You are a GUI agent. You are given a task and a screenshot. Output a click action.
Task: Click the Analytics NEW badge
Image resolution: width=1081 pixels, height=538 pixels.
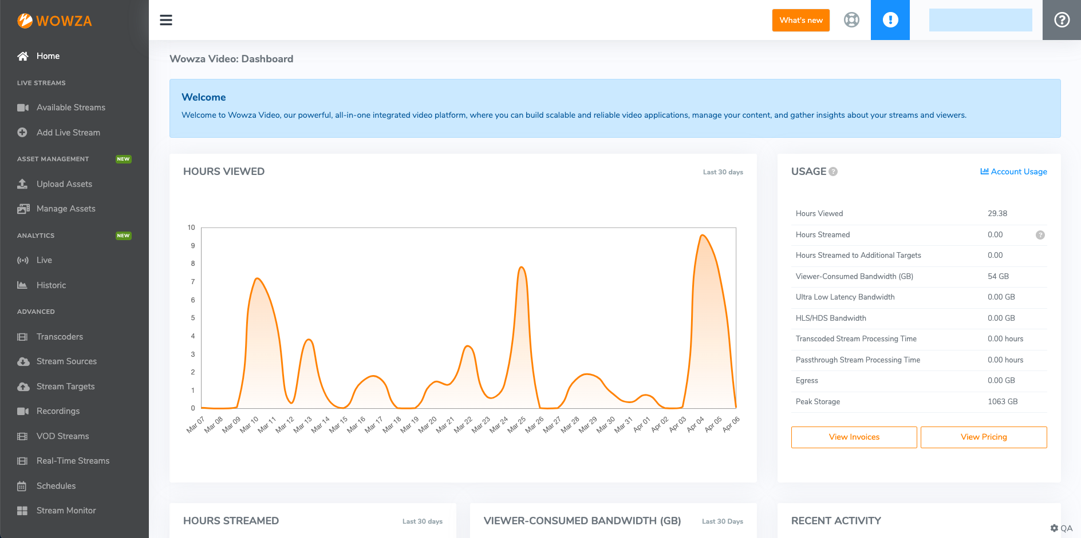tap(123, 236)
